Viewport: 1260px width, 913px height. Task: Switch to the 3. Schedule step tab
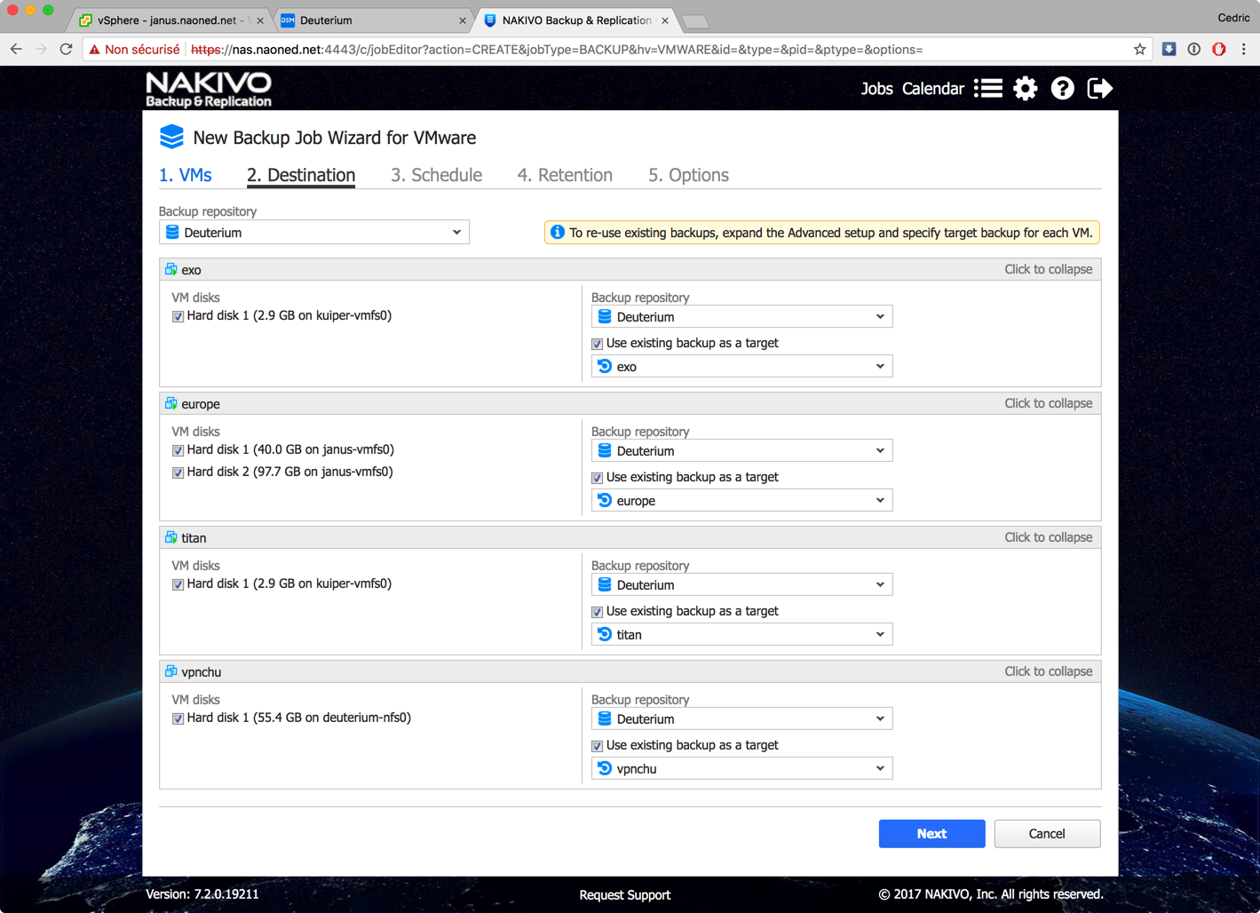click(436, 175)
